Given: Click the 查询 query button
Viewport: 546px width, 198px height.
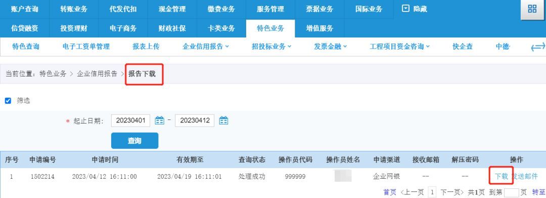Looking at the screenshot, I should pos(135,140).
